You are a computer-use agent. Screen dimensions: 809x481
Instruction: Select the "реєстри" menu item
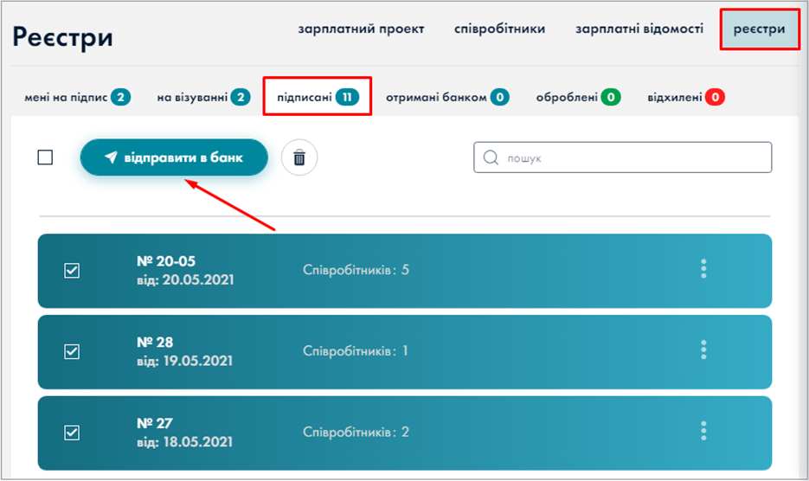[x=759, y=29]
